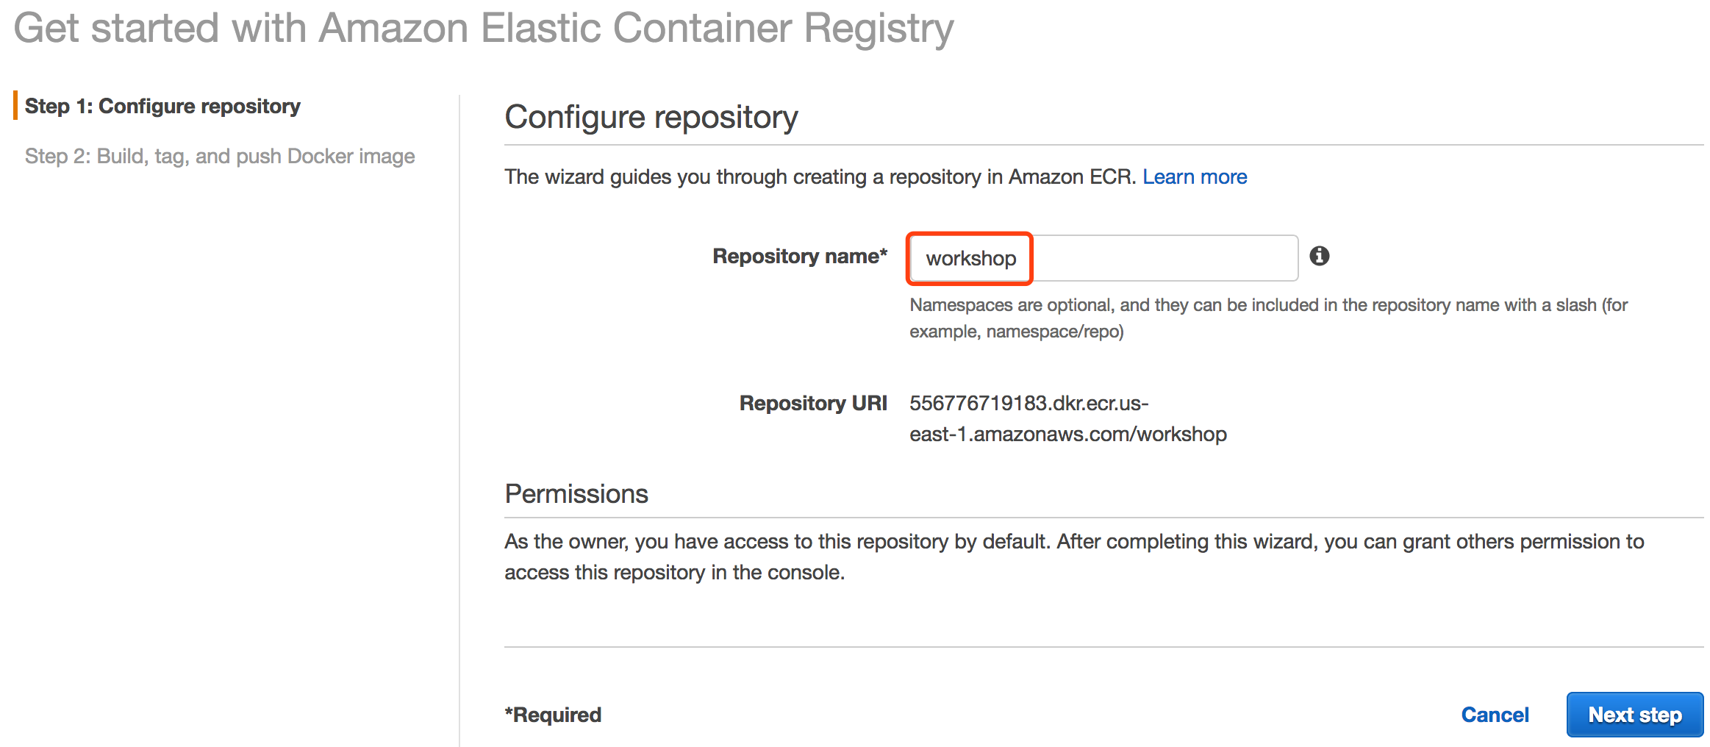
Task: Click the permissions description paragraph
Action: 1074,557
